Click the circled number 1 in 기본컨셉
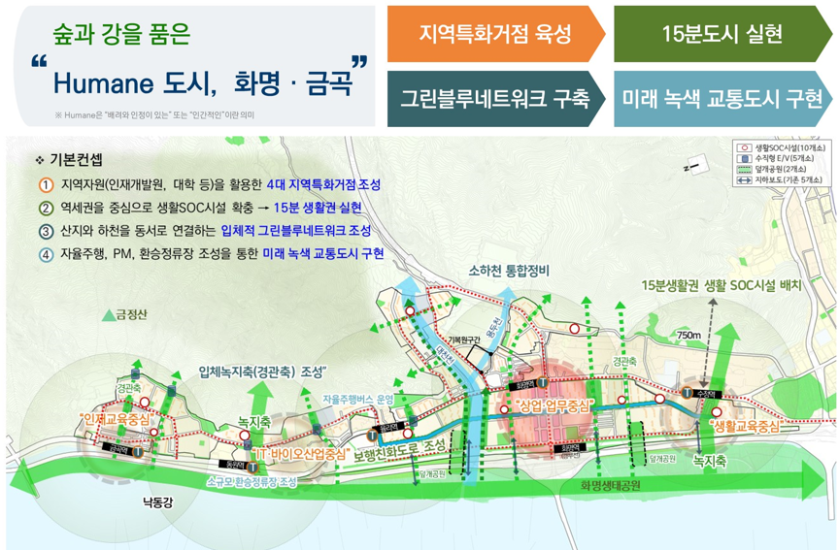Viewport: 839px width, 550px height. tap(45, 184)
